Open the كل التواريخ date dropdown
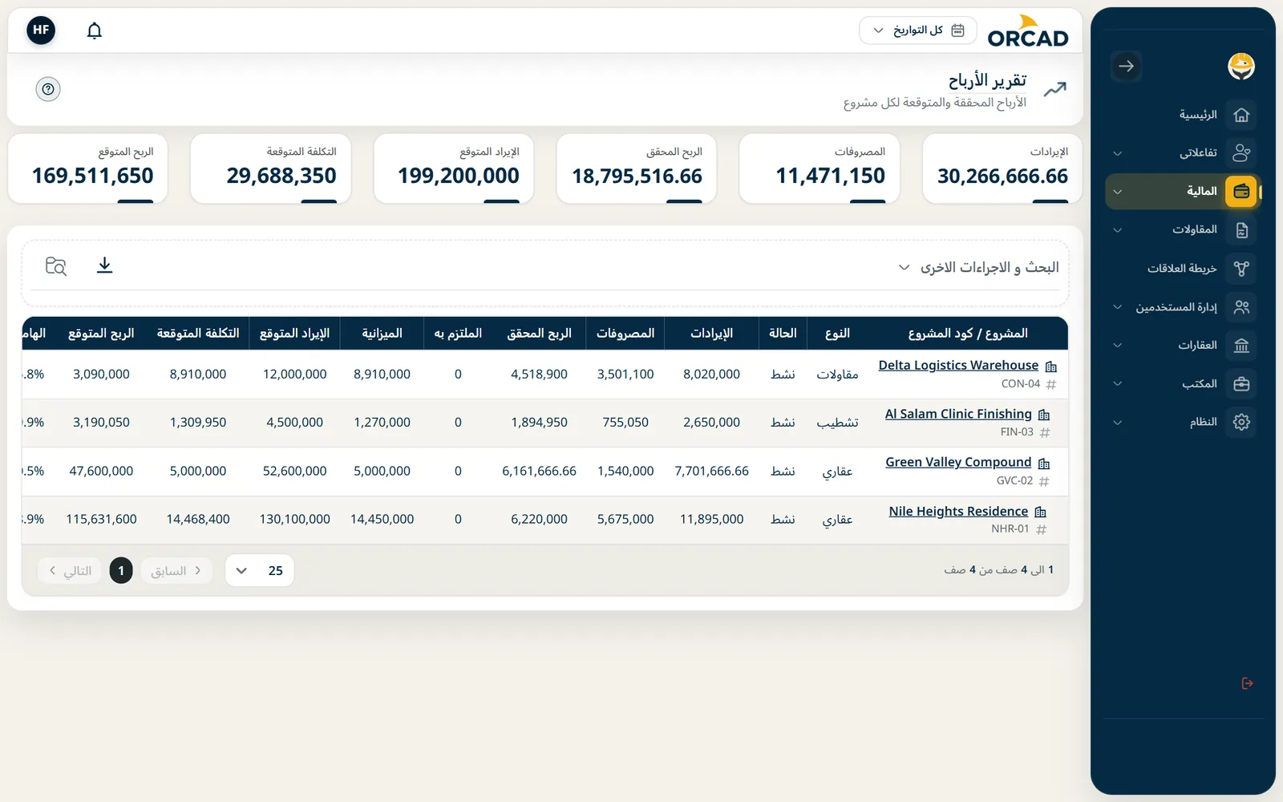This screenshot has height=802, width=1283. click(918, 30)
